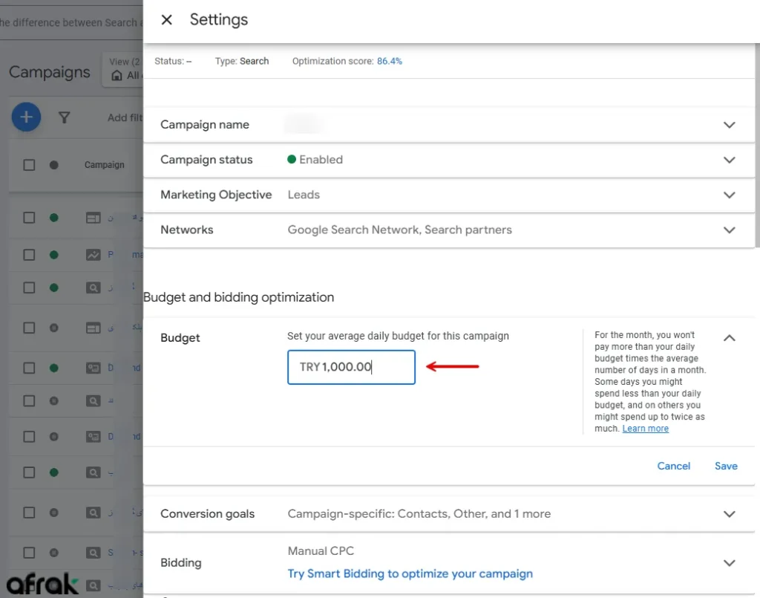The height and width of the screenshot is (598, 760).
Task: Check the first campaign row checkbox
Action: (29, 218)
